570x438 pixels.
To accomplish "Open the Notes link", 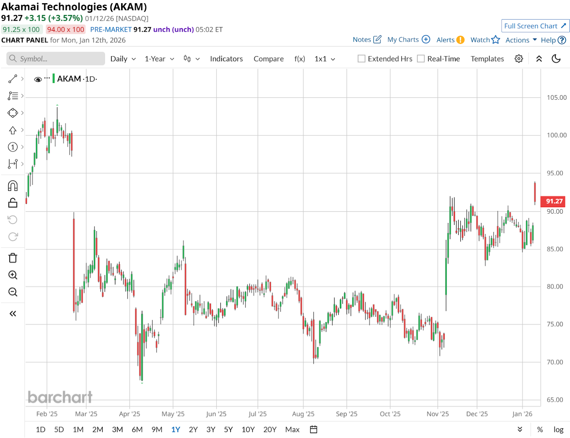I will [x=362, y=40].
